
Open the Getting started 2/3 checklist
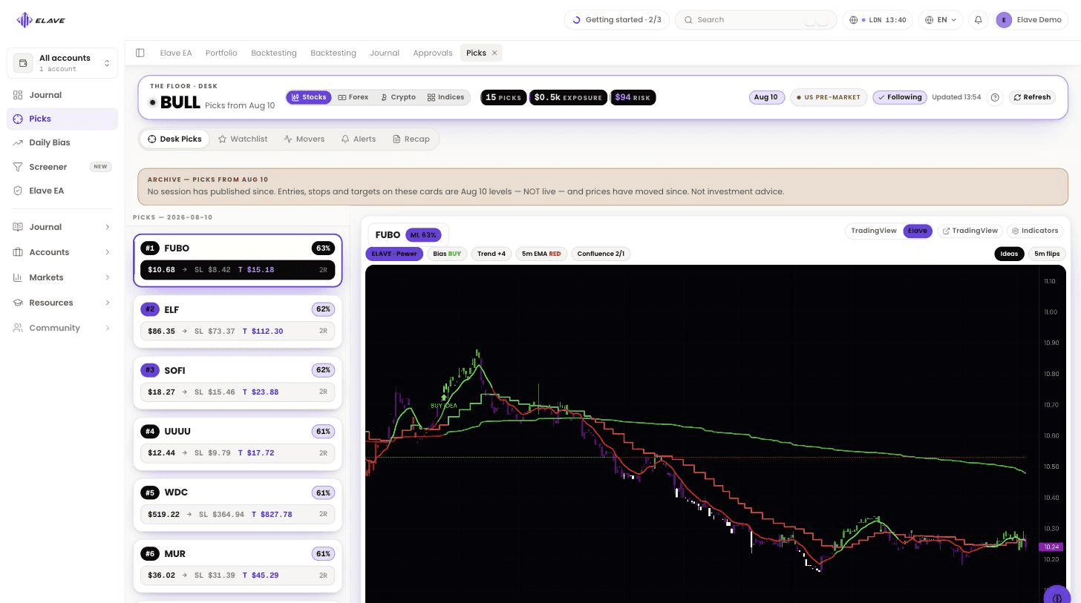[x=617, y=20]
